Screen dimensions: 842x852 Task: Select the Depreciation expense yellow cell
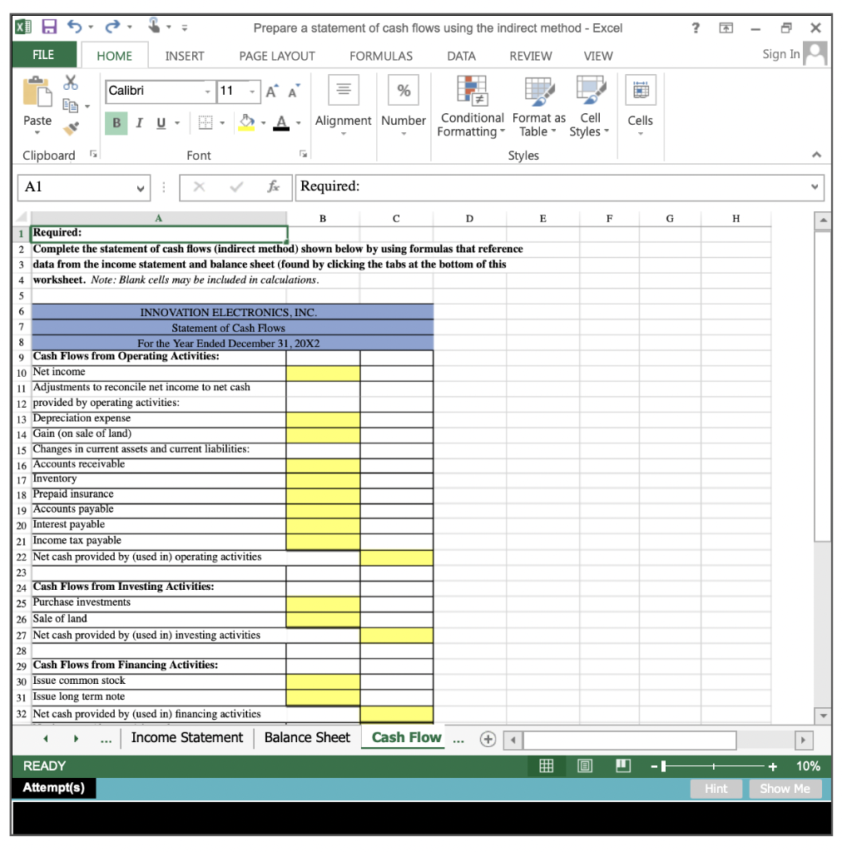(323, 419)
